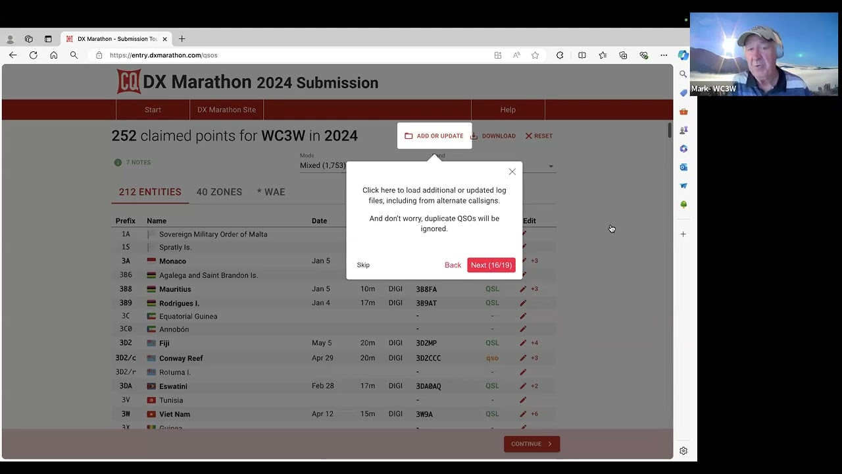Screen dimensions: 842x474
Task: Switch to the 40 ZONES tab
Action: pyautogui.click(x=219, y=192)
